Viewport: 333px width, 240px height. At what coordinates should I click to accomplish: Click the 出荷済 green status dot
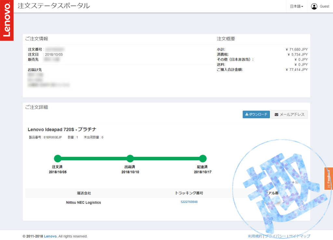[x=130, y=158]
